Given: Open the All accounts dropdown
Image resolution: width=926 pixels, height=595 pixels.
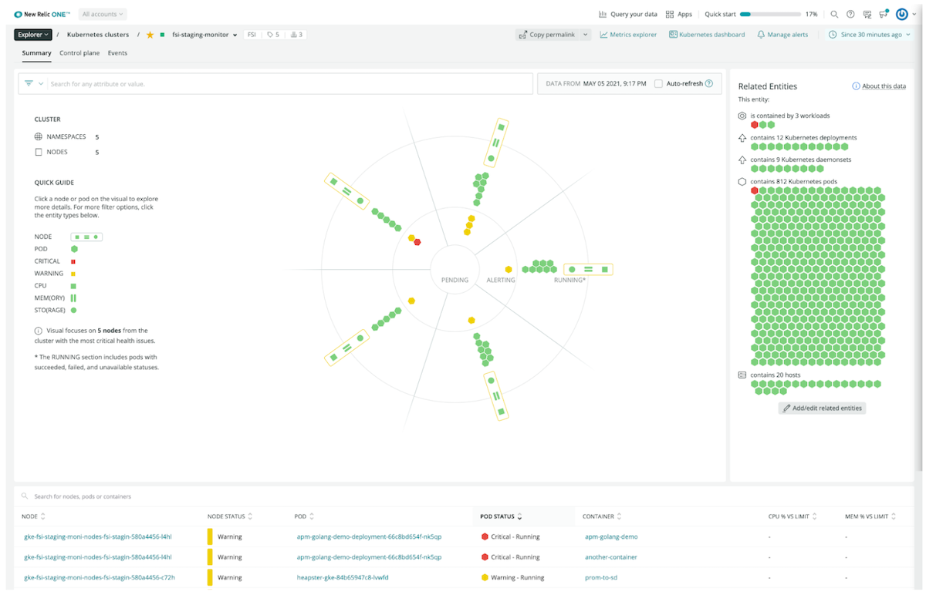Looking at the screenshot, I should tap(103, 14).
